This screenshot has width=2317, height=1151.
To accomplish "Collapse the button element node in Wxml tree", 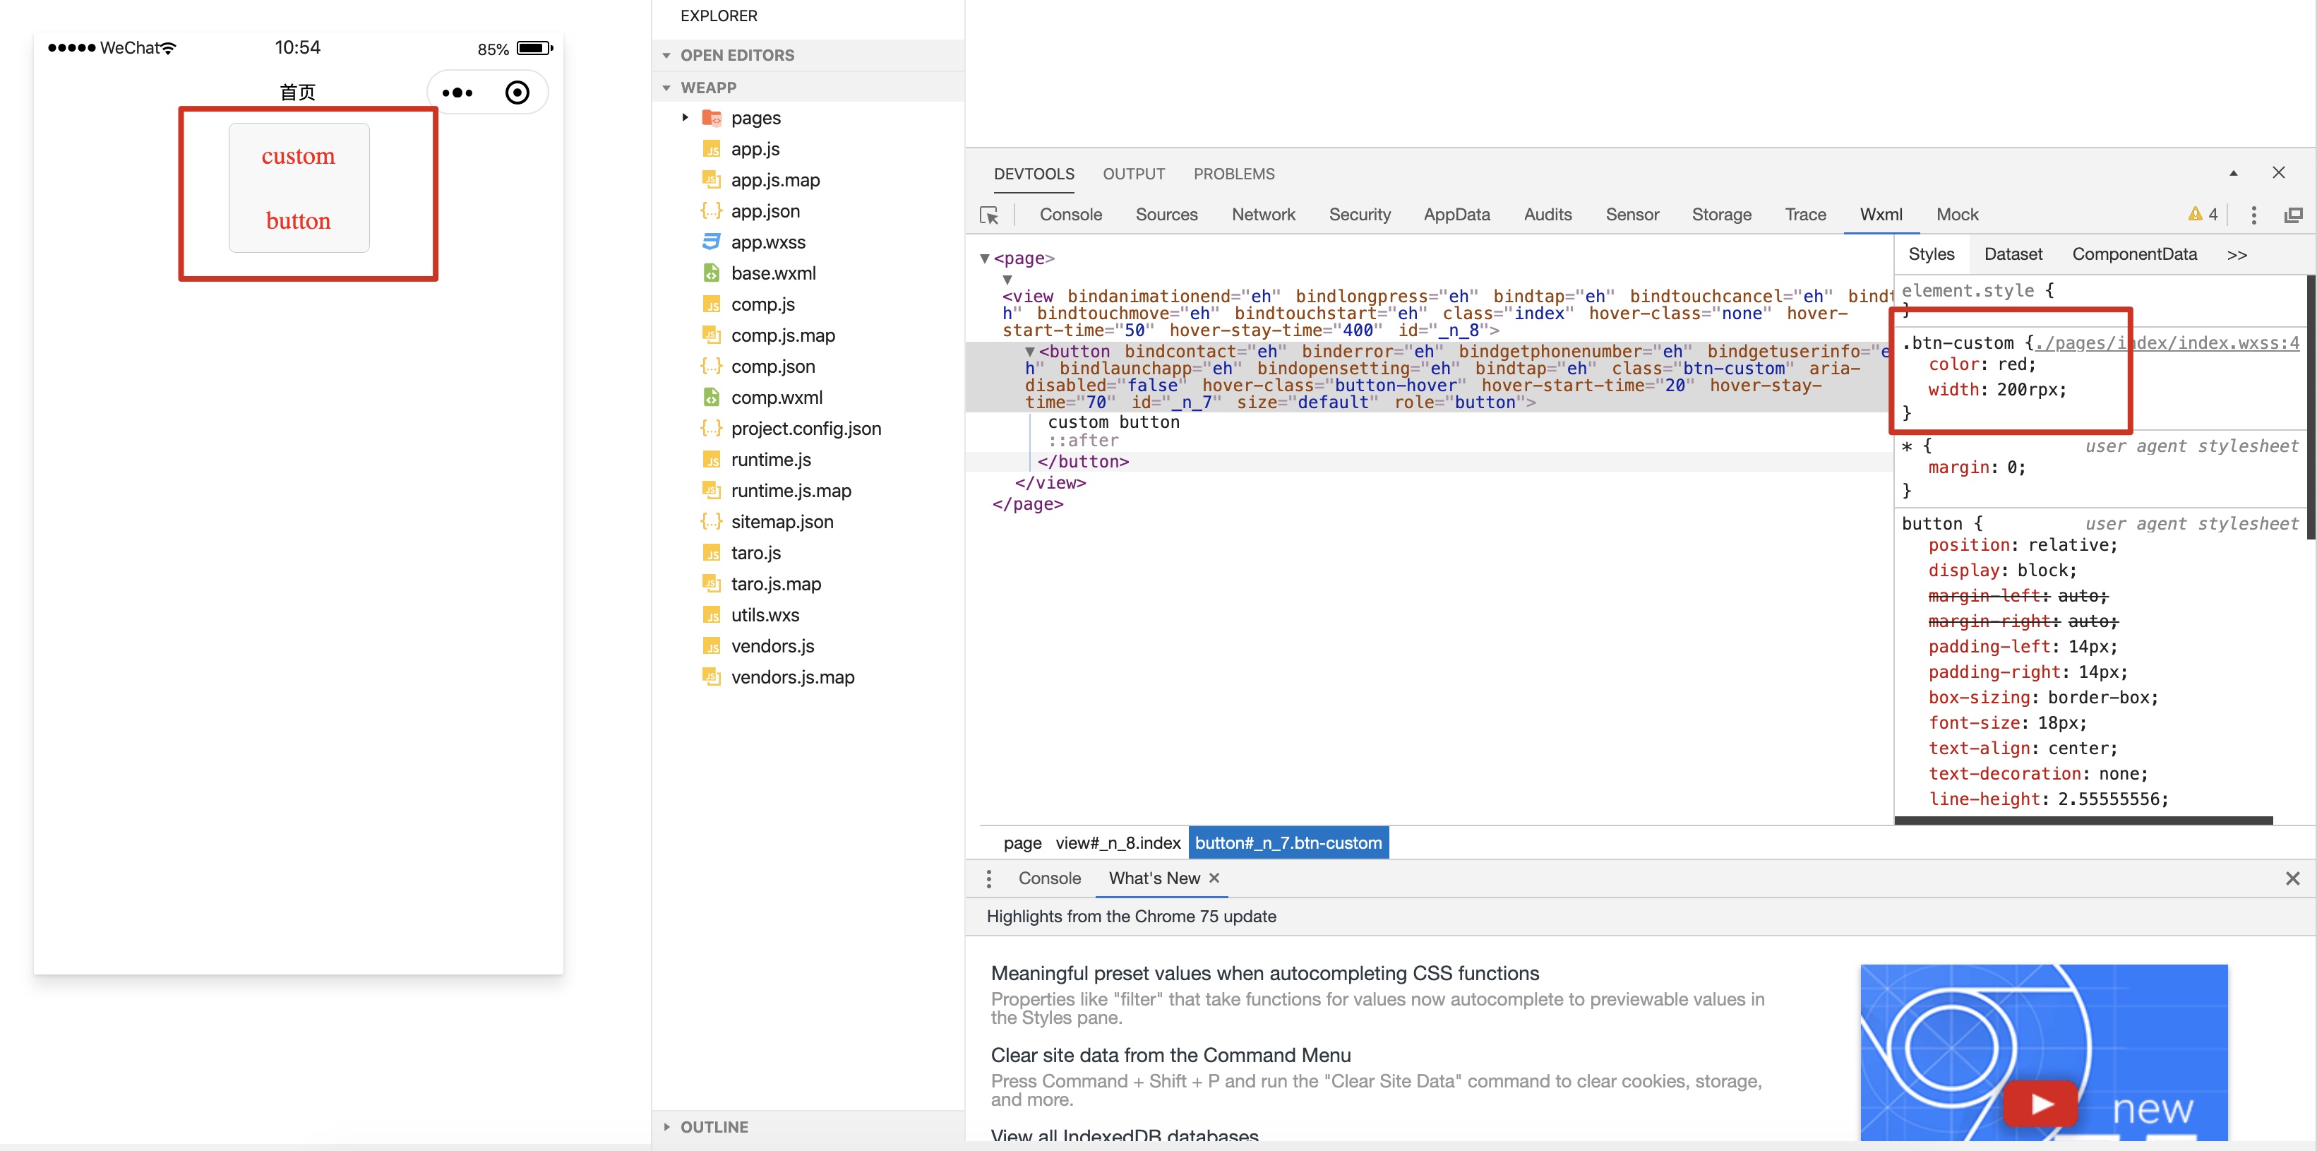I will coord(1030,352).
